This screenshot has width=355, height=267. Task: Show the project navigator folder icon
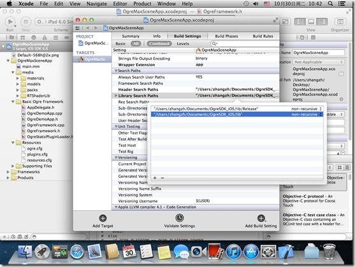(x=11, y=38)
